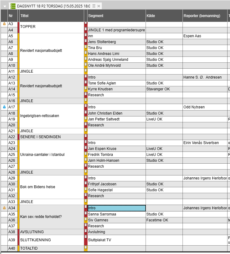230x254 pixels.
Task: Click the Facetime OK source cell
Action: [164, 220]
